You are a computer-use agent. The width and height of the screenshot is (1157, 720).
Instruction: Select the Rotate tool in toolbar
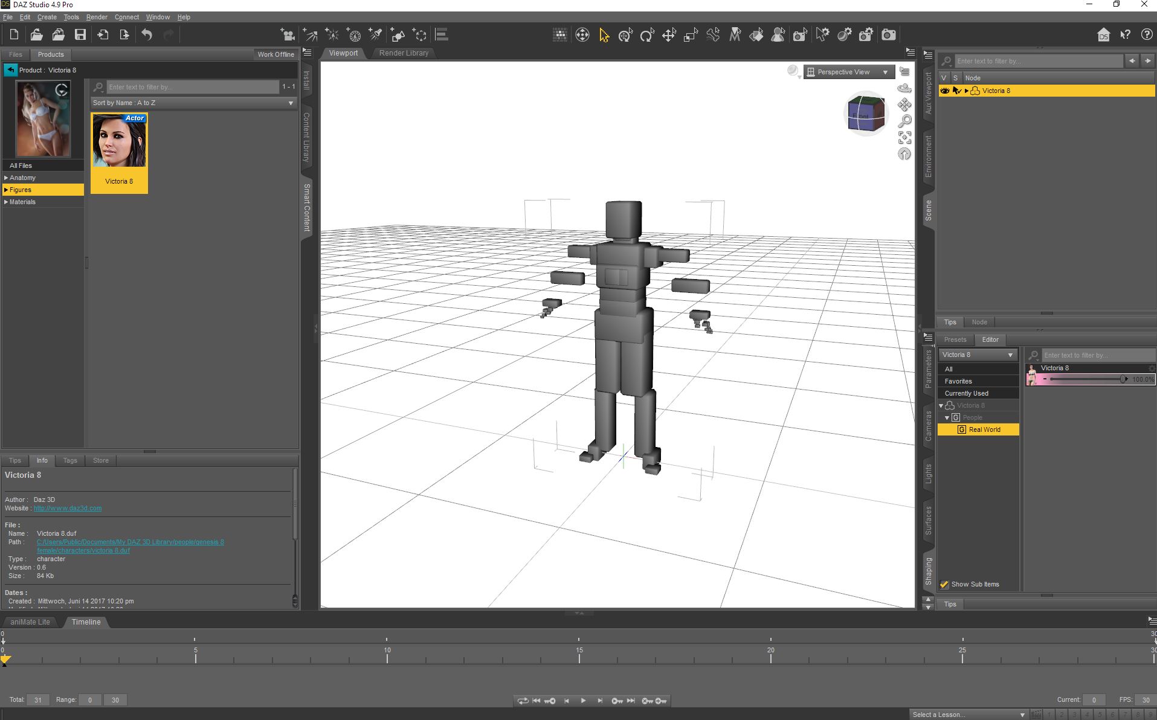(647, 35)
